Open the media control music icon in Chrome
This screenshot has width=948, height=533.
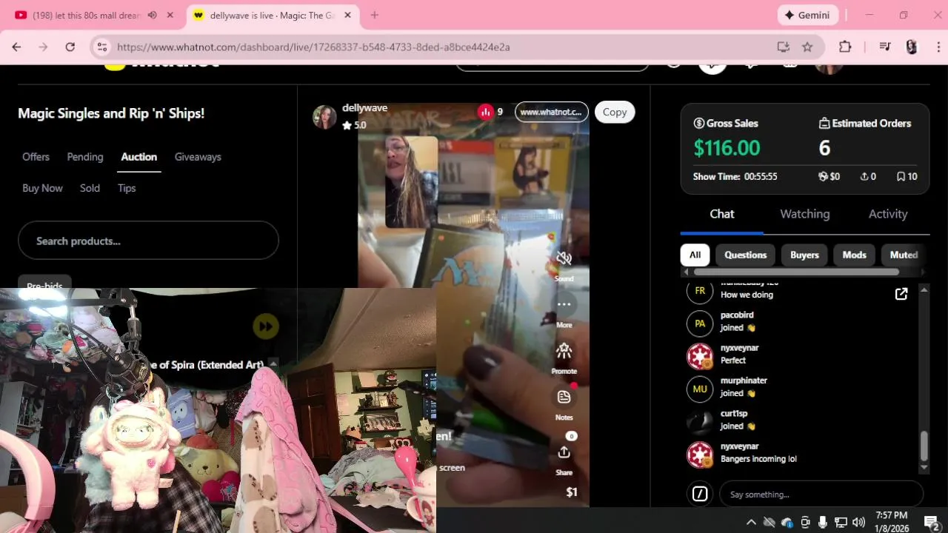(x=885, y=47)
